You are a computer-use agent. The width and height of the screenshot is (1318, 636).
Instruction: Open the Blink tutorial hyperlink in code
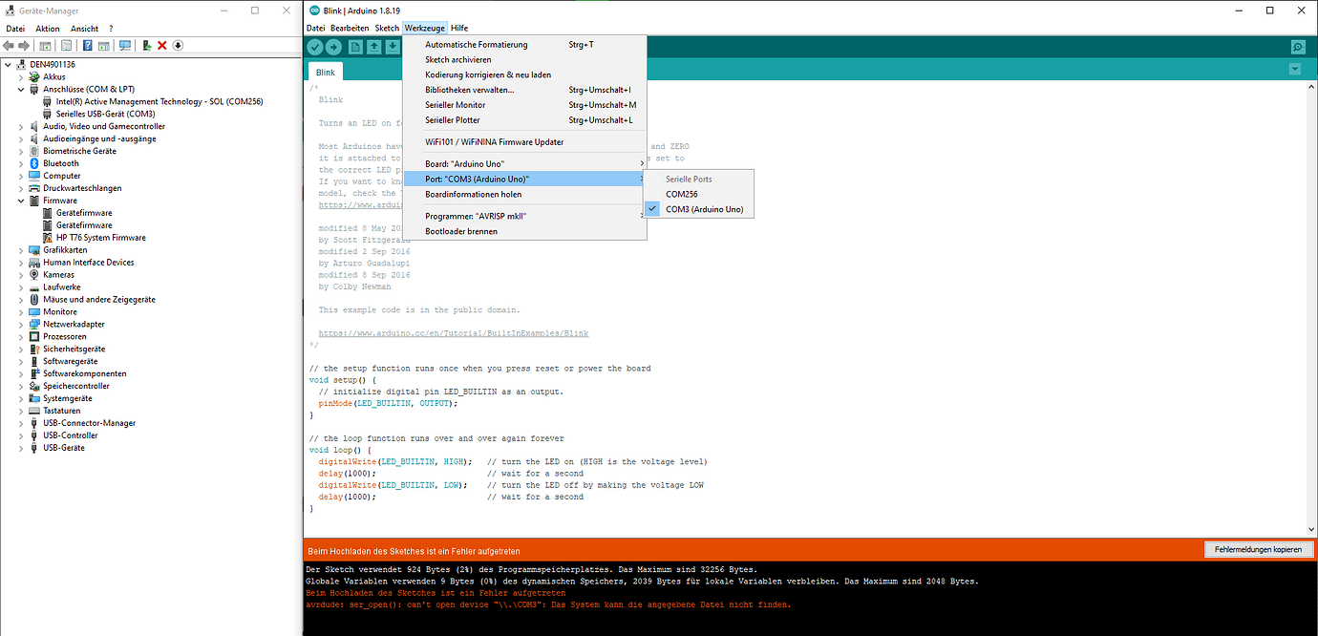click(x=452, y=332)
